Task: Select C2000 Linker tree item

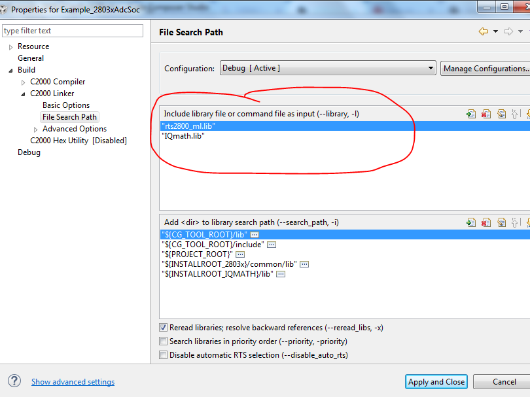Action: pos(52,94)
